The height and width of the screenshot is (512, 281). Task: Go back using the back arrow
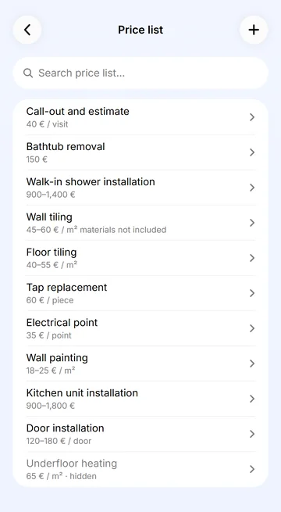pos(27,30)
